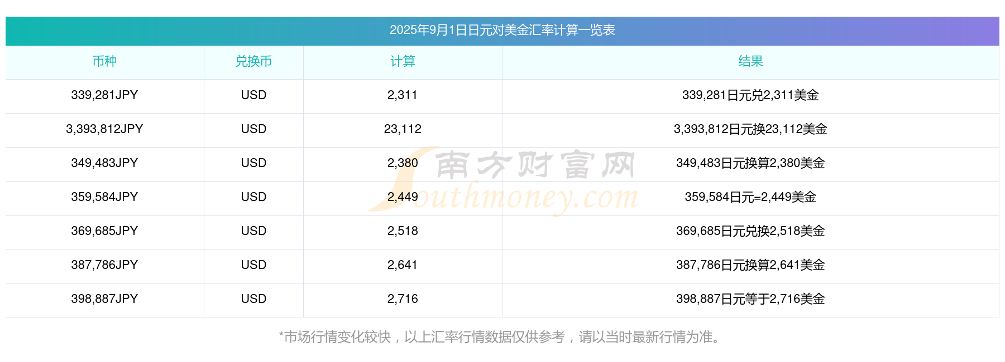Click USD in the 387,786JPY row
Screen dimensions: 1005x362
tap(253, 265)
